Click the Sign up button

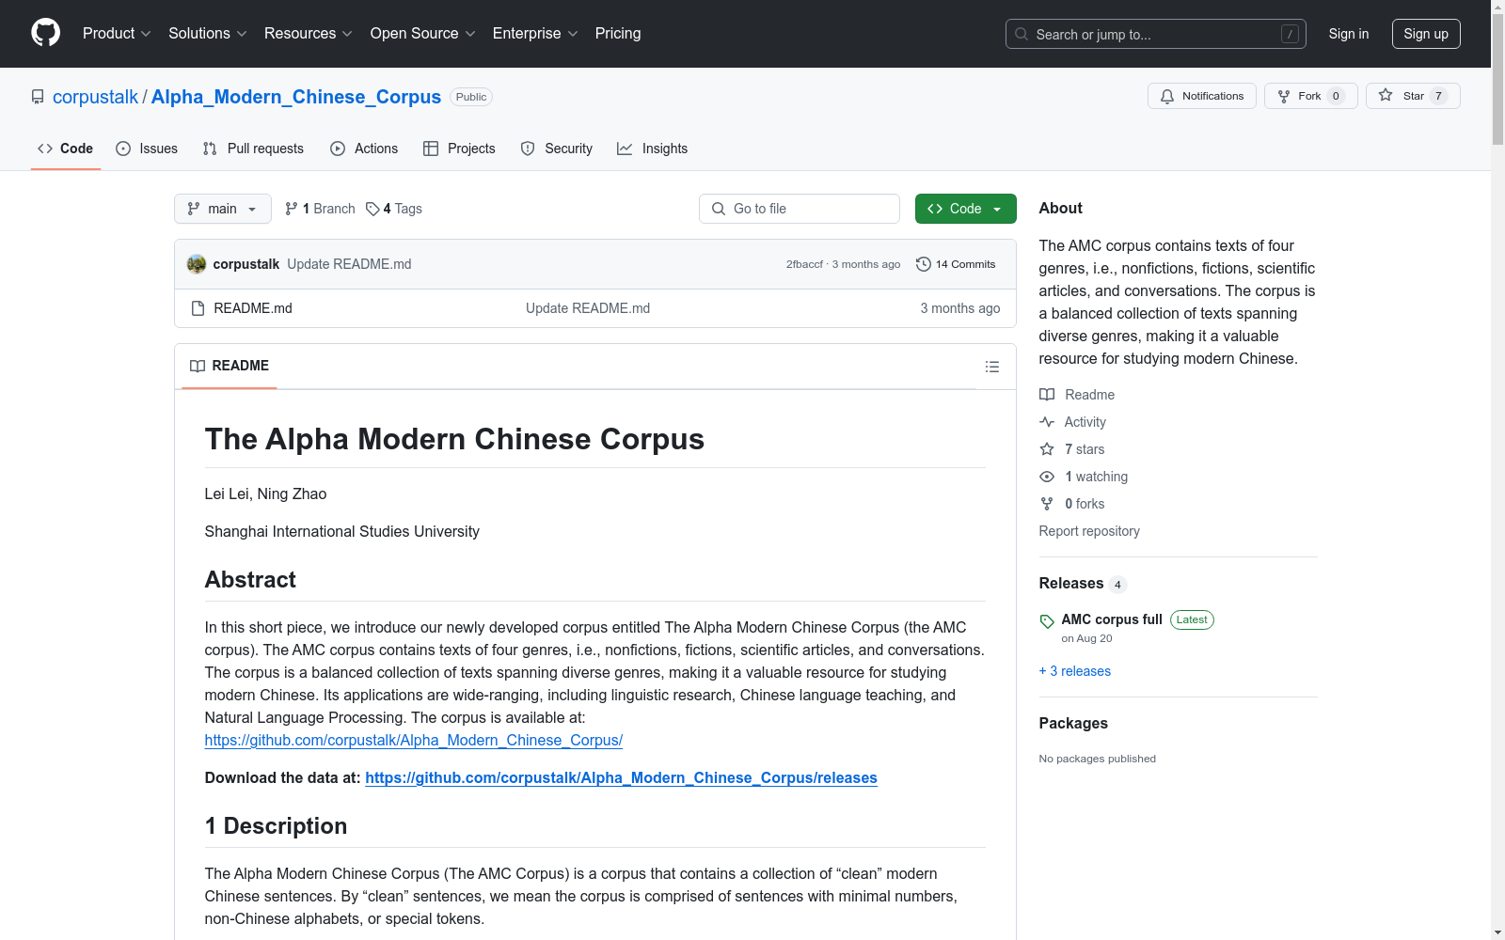(x=1426, y=34)
